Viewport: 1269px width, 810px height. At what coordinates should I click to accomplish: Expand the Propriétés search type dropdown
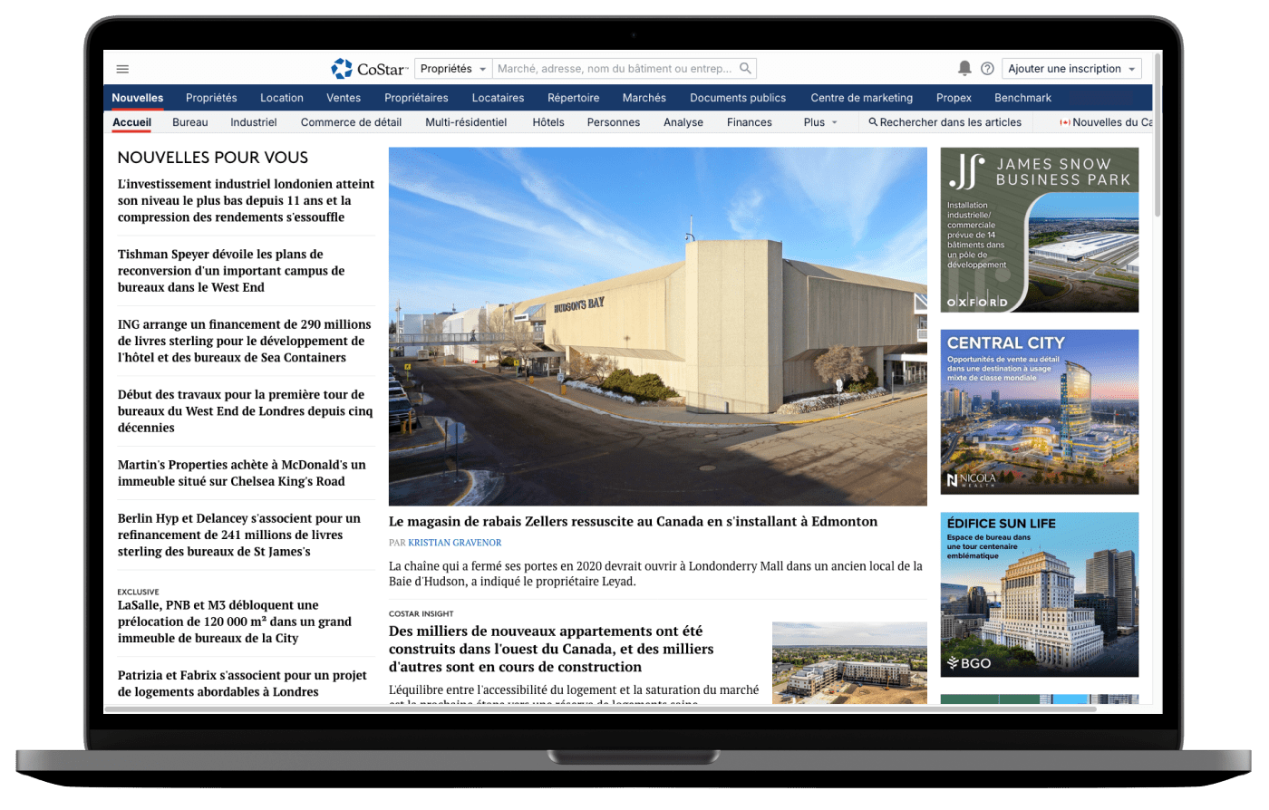453,69
